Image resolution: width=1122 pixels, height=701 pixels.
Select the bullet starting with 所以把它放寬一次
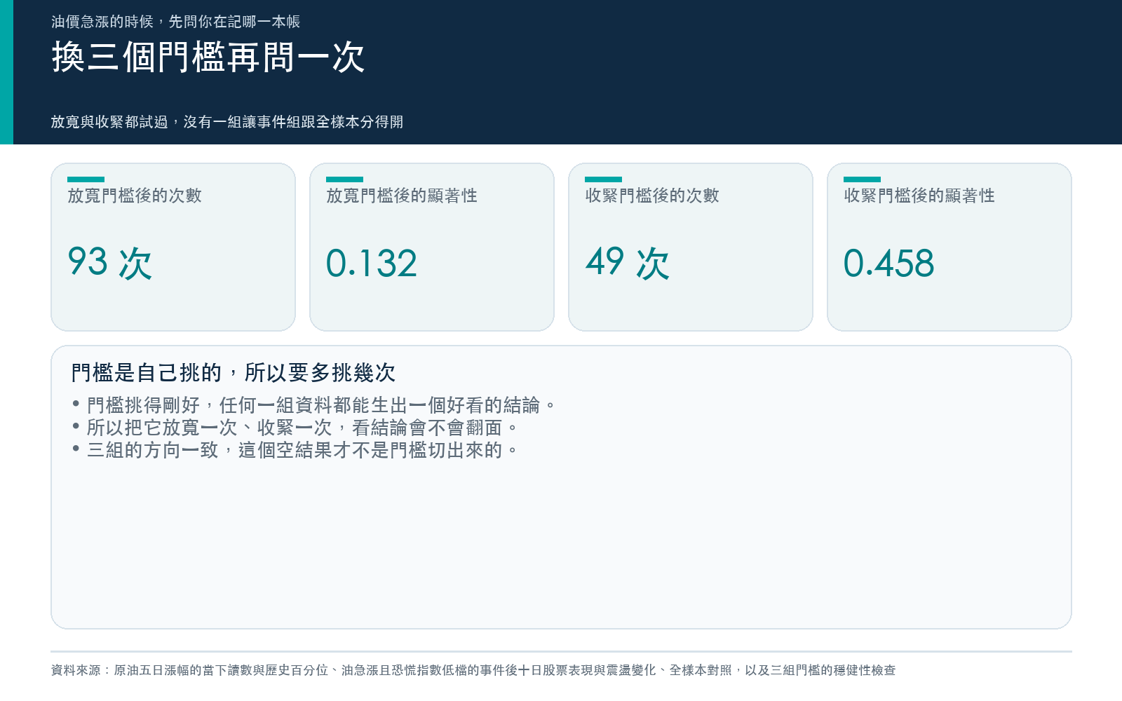(295, 428)
